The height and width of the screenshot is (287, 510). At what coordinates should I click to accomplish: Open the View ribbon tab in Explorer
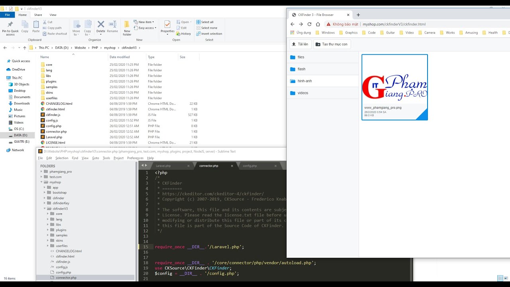[53, 14]
